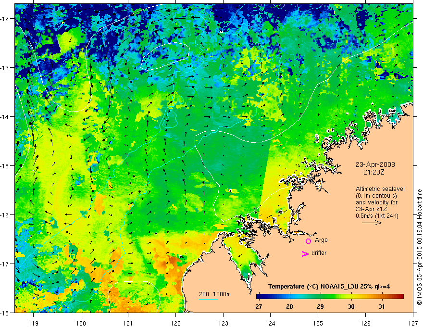Viewport: 423px width, 327px height.
Task: Click the '23-Apr 21Z' legend line
Action: coord(371,209)
